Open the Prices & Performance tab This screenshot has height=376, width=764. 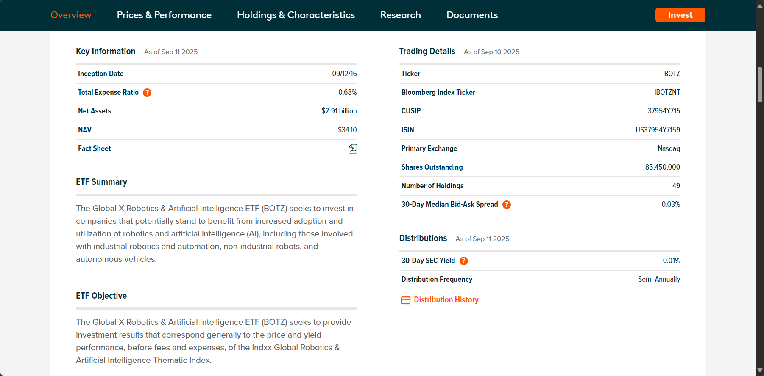[x=164, y=15]
